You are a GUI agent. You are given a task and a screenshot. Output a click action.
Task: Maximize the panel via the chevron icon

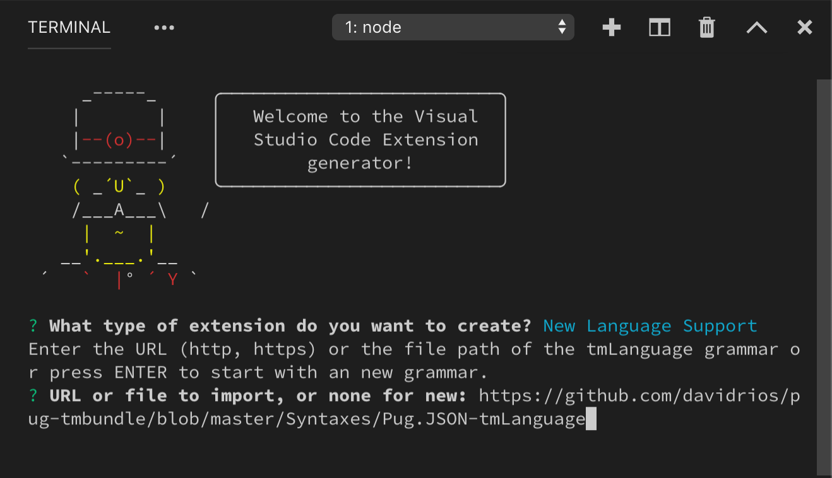click(x=756, y=27)
